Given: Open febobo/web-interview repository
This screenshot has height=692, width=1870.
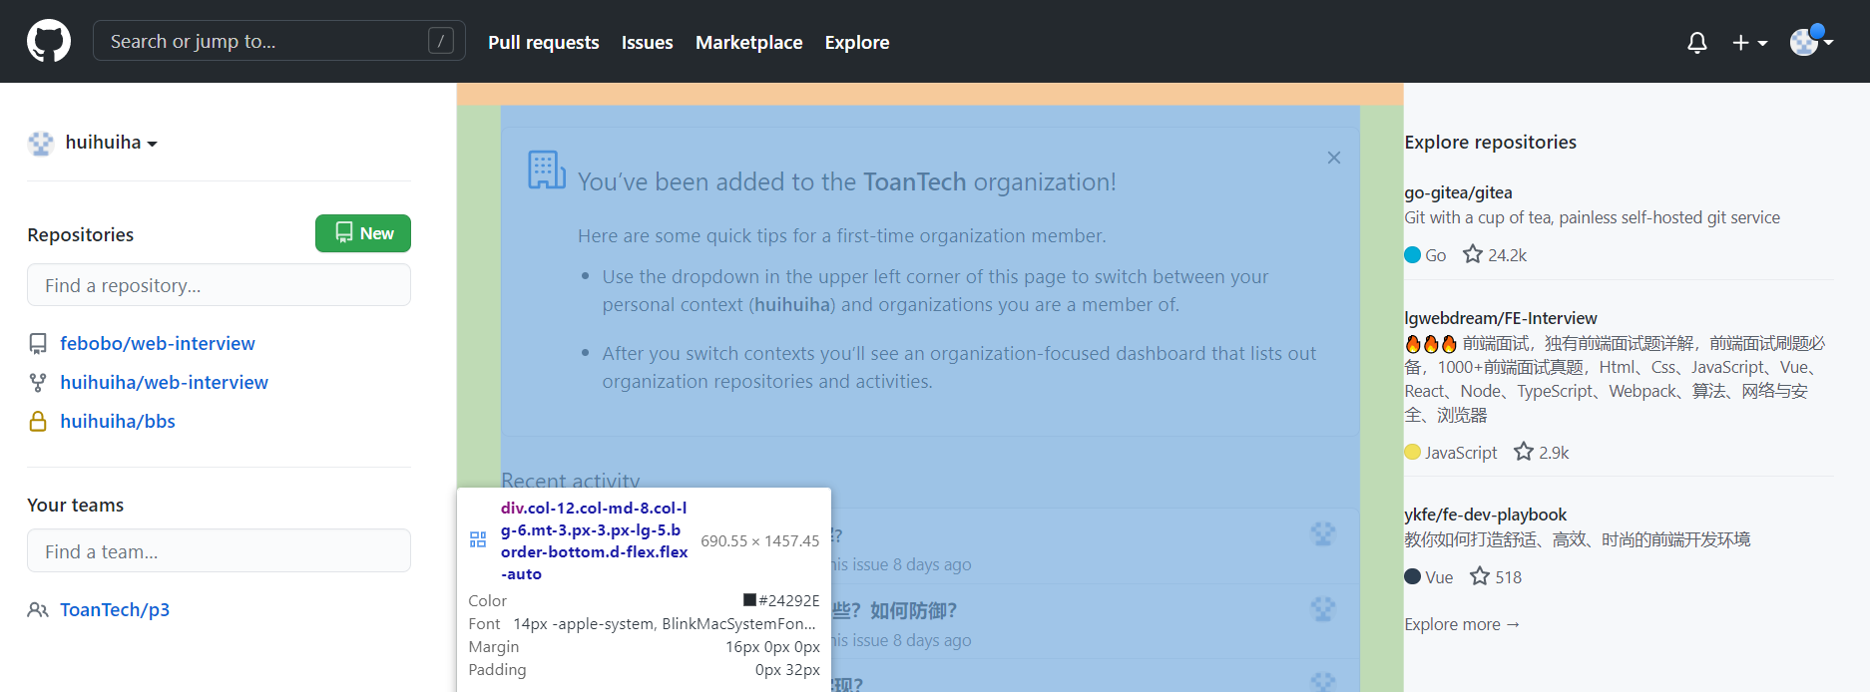Looking at the screenshot, I should click(158, 343).
